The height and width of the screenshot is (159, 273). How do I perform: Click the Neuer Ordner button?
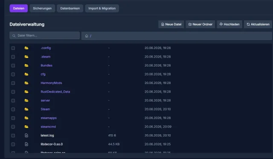[x=200, y=24]
